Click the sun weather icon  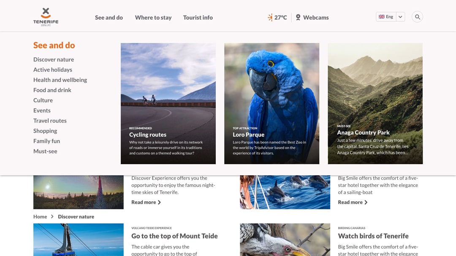[x=270, y=17]
